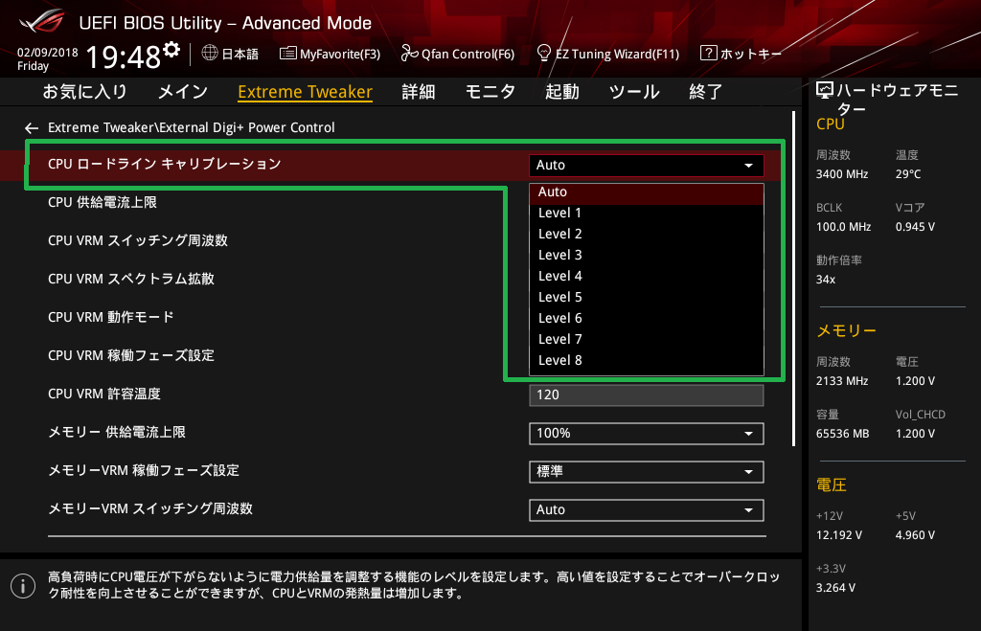Click the 19:48 clock time
This screenshot has width=981, height=631.
pyautogui.click(x=124, y=56)
